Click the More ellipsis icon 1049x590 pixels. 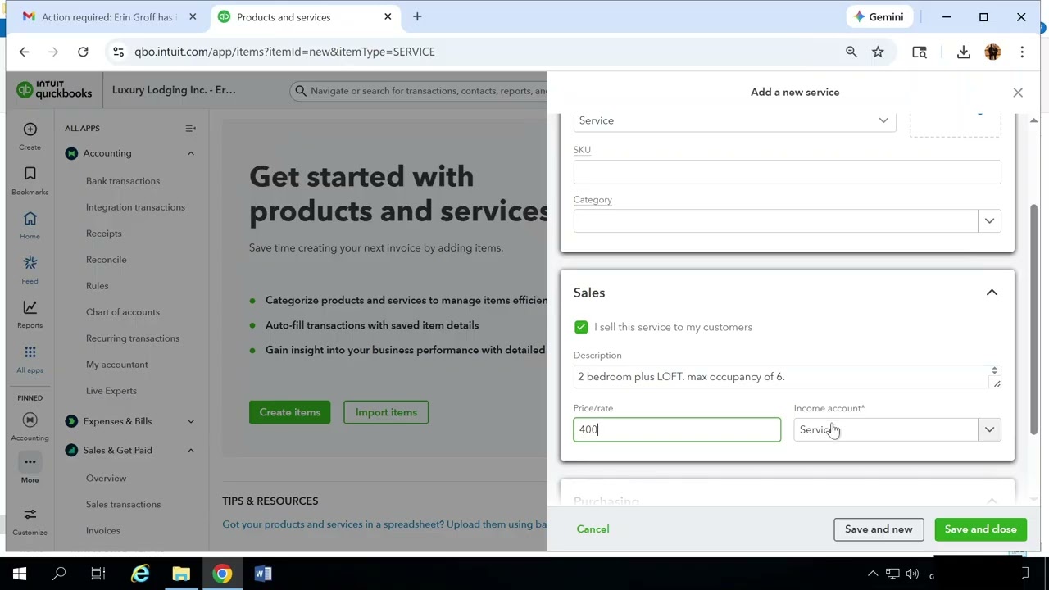coord(30,462)
